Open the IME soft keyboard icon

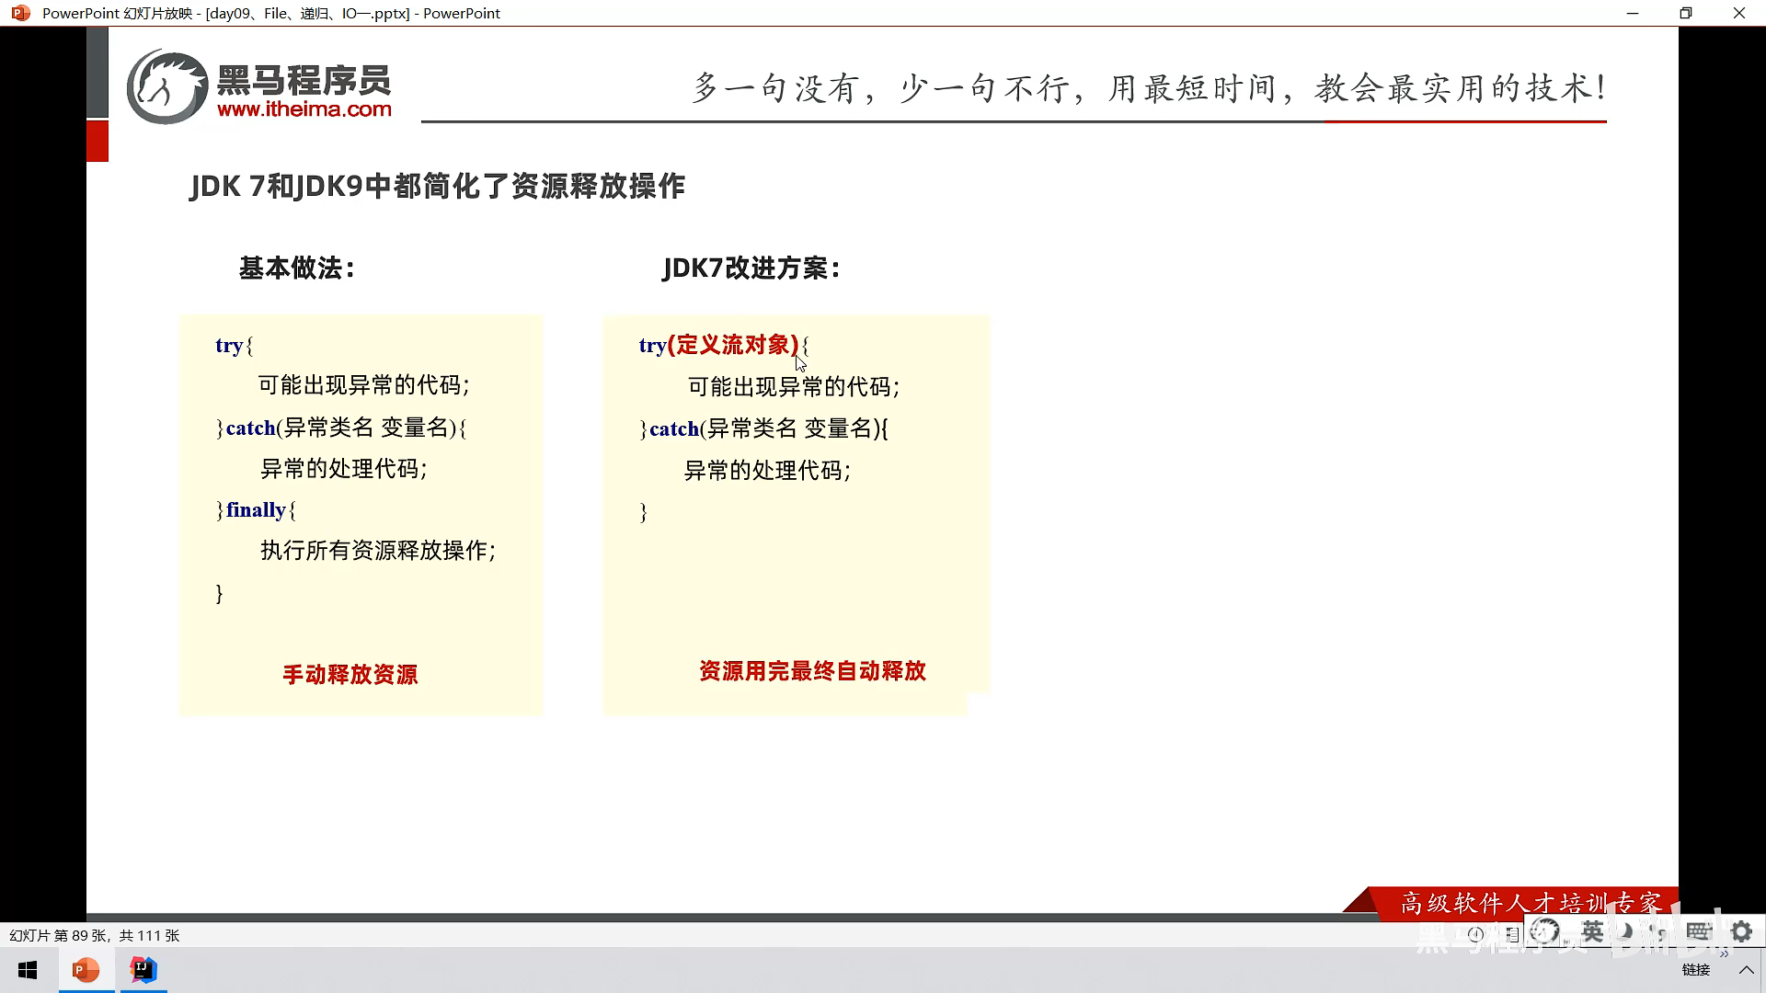pyautogui.click(x=1698, y=931)
